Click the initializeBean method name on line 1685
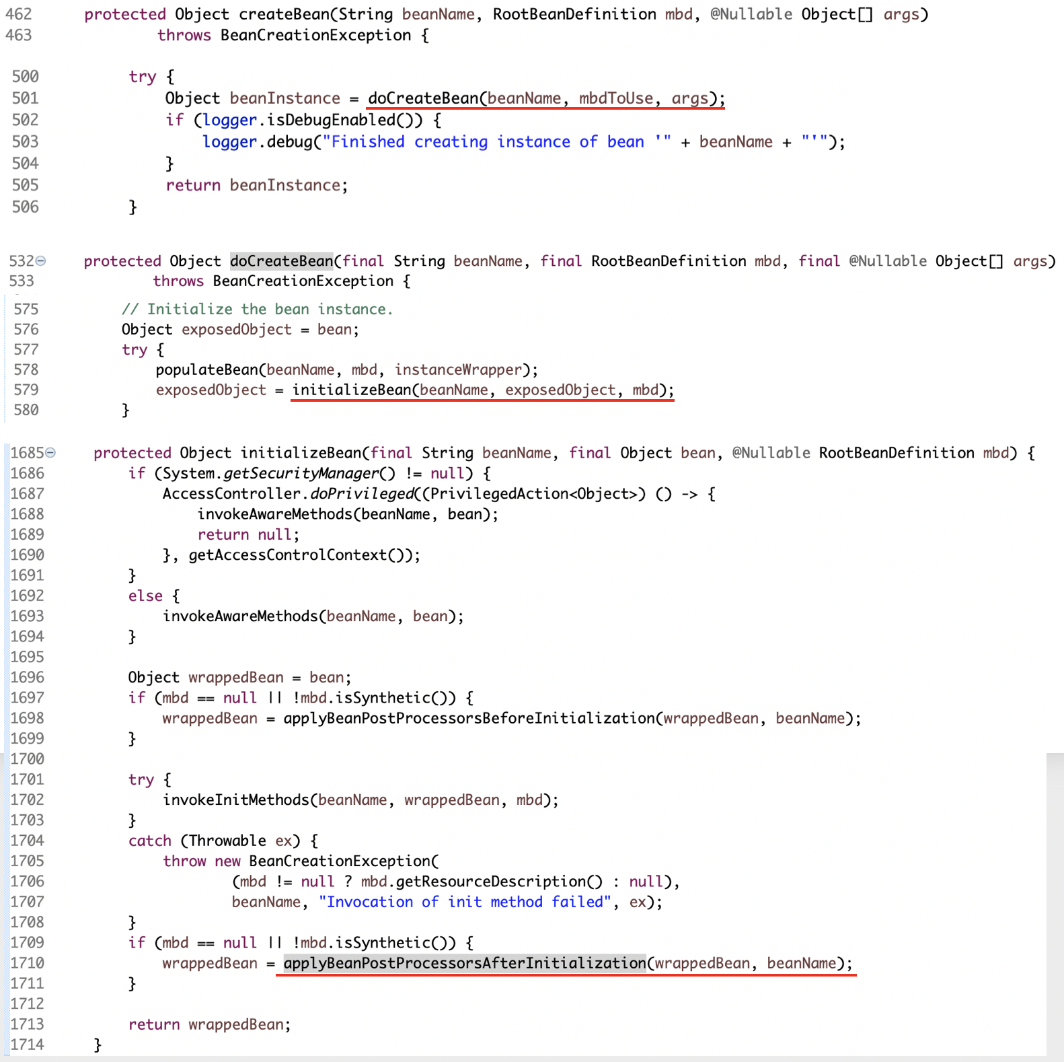1064x1062 pixels. pyautogui.click(x=302, y=453)
